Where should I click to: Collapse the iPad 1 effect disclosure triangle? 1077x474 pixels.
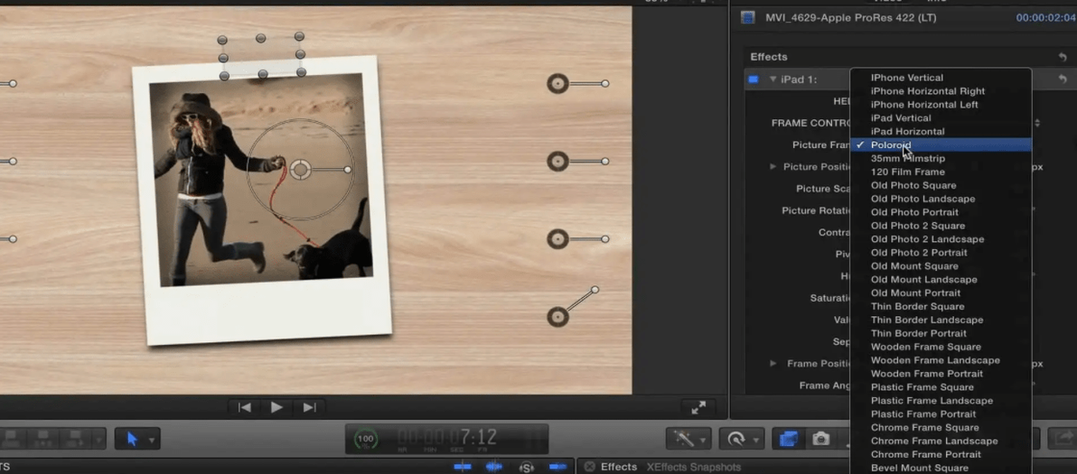(773, 79)
